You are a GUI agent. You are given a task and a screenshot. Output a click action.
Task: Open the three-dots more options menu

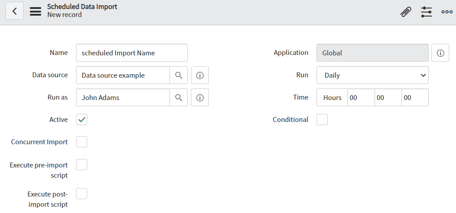tap(447, 12)
